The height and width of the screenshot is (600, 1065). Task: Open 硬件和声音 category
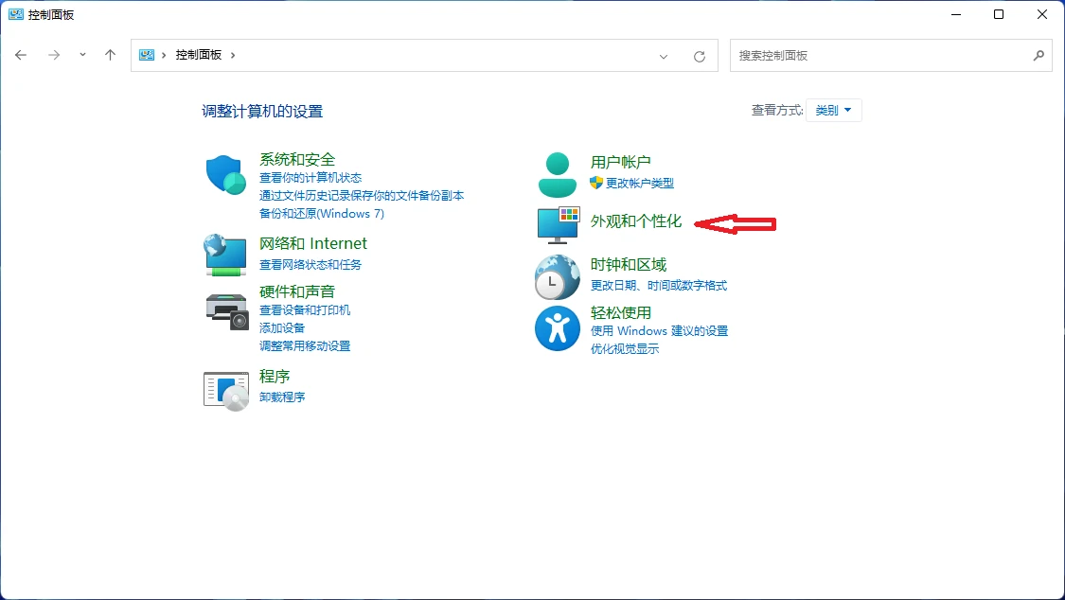pyautogui.click(x=297, y=291)
